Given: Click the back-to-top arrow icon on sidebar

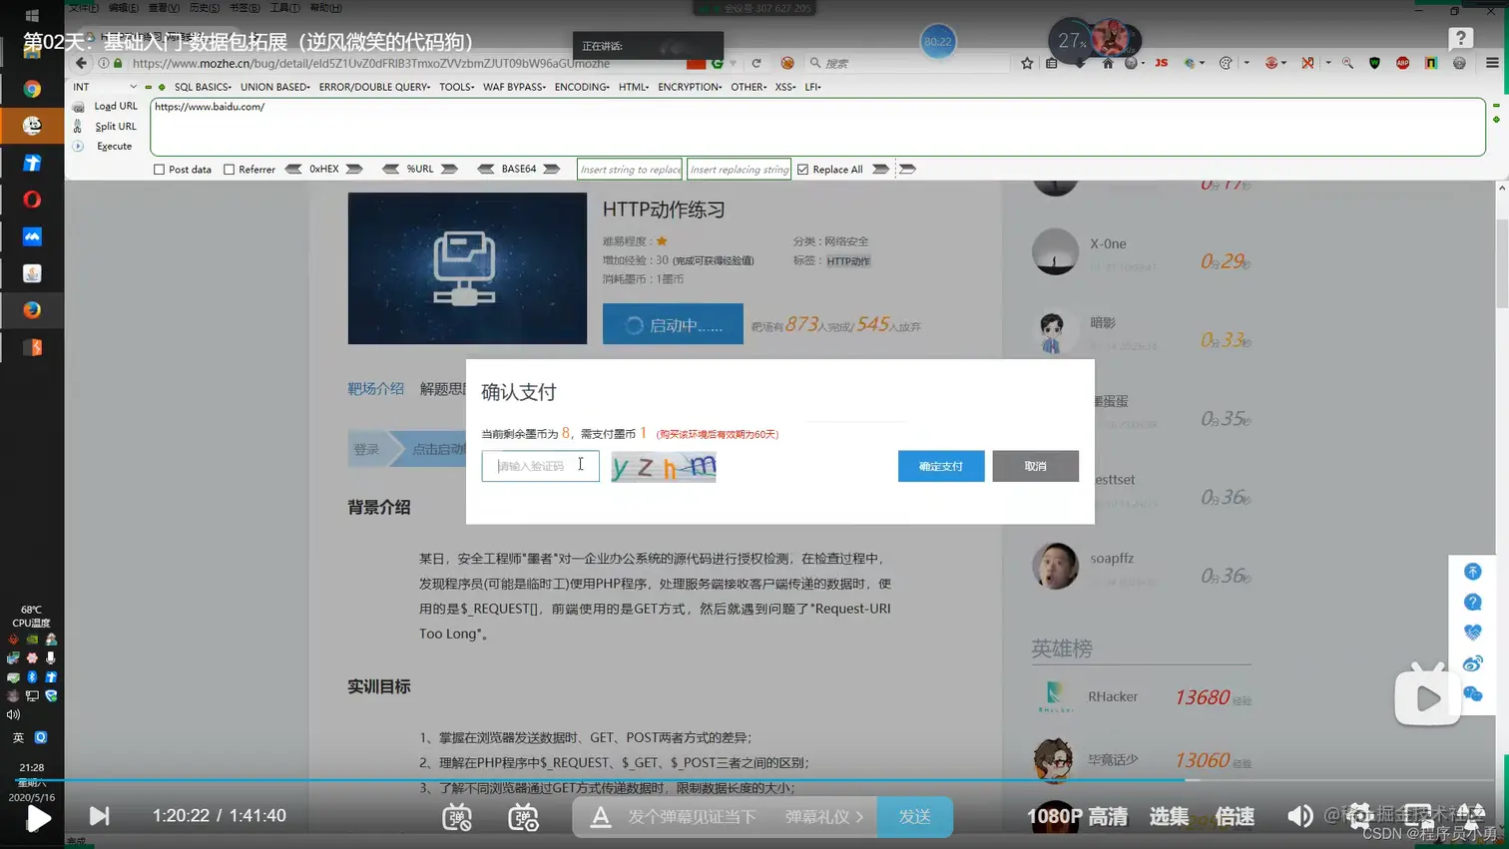Looking at the screenshot, I should point(1473,571).
